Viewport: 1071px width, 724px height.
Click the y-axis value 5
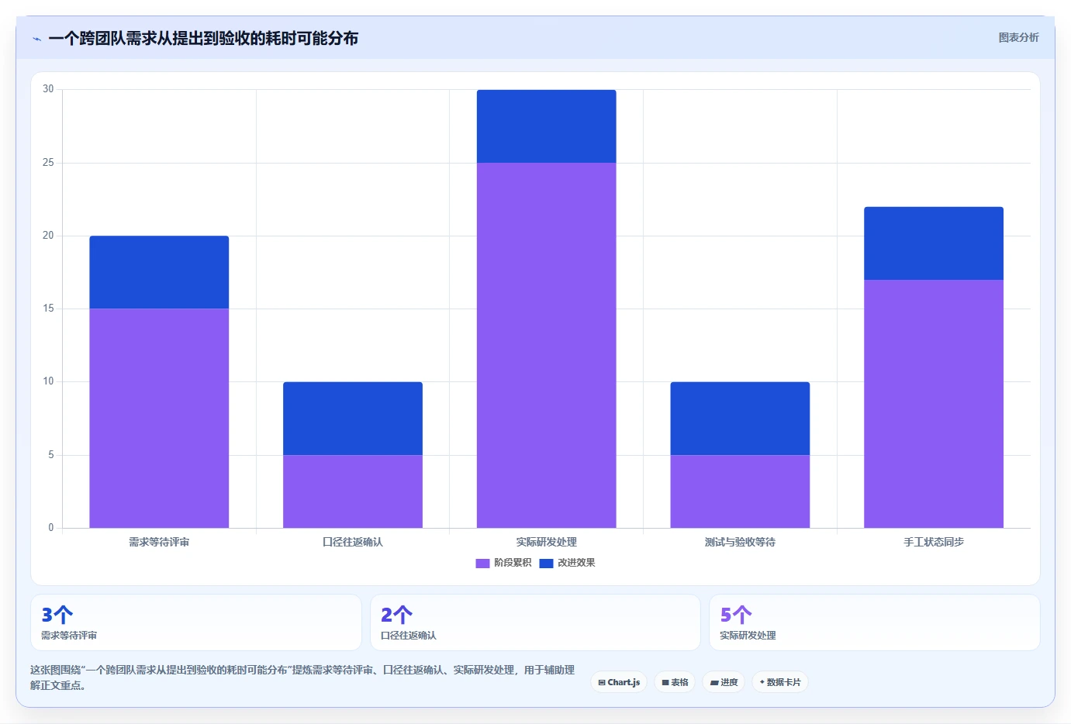click(x=51, y=455)
